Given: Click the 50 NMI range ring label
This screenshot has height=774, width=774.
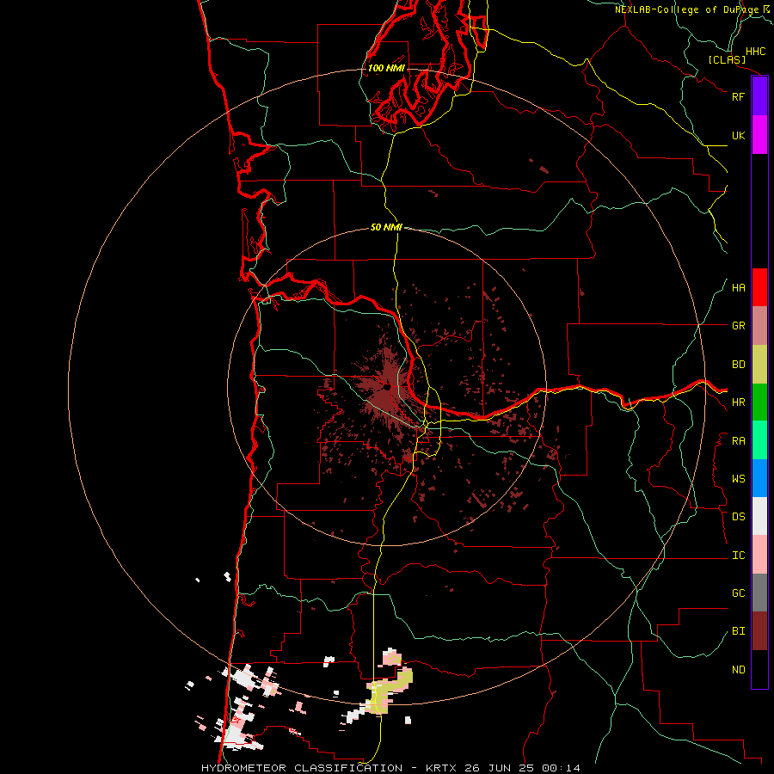Looking at the screenshot, I should pos(386,227).
